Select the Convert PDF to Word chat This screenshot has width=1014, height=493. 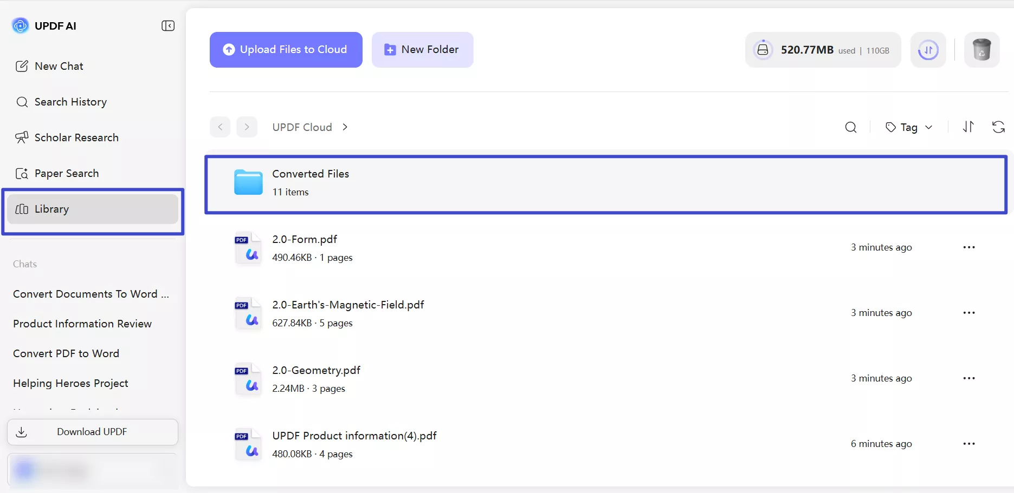(x=66, y=353)
